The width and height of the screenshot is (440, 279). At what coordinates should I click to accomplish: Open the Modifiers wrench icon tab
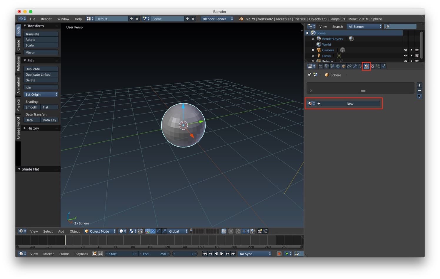tap(355, 66)
